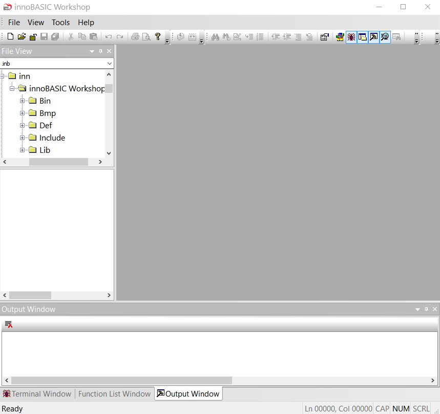Expand the Include folder
Image resolution: width=440 pixels, height=414 pixels.
22,137
